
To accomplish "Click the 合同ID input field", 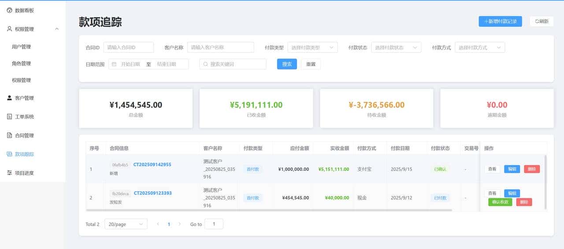I will click(x=129, y=47).
